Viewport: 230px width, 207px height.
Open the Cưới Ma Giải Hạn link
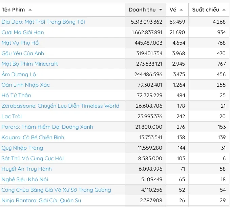click(x=23, y=33)
